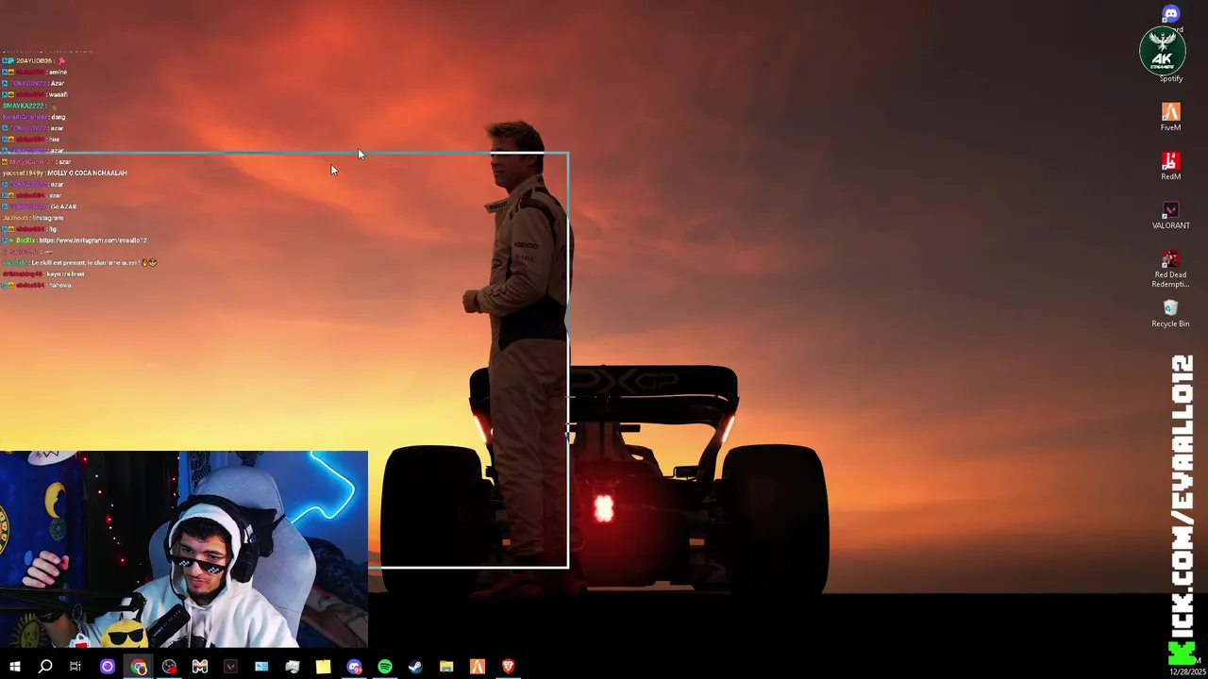Open Spotify from the taskbar
The image size is (1208, 679).
coord(385,667)
